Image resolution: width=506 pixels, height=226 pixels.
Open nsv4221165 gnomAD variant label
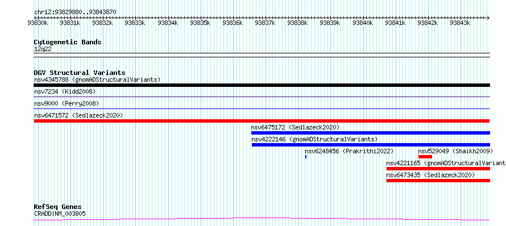[x=446, y=163]
